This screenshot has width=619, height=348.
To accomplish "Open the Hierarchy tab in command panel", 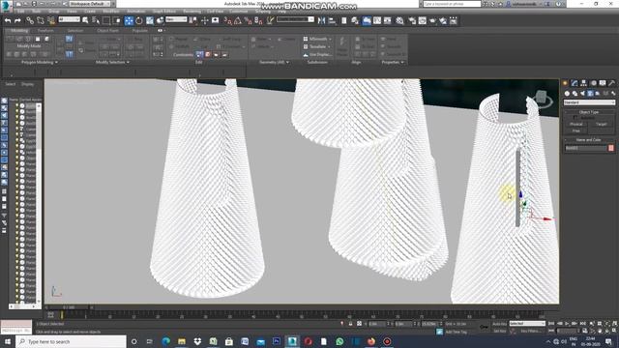I will point(583,83).
